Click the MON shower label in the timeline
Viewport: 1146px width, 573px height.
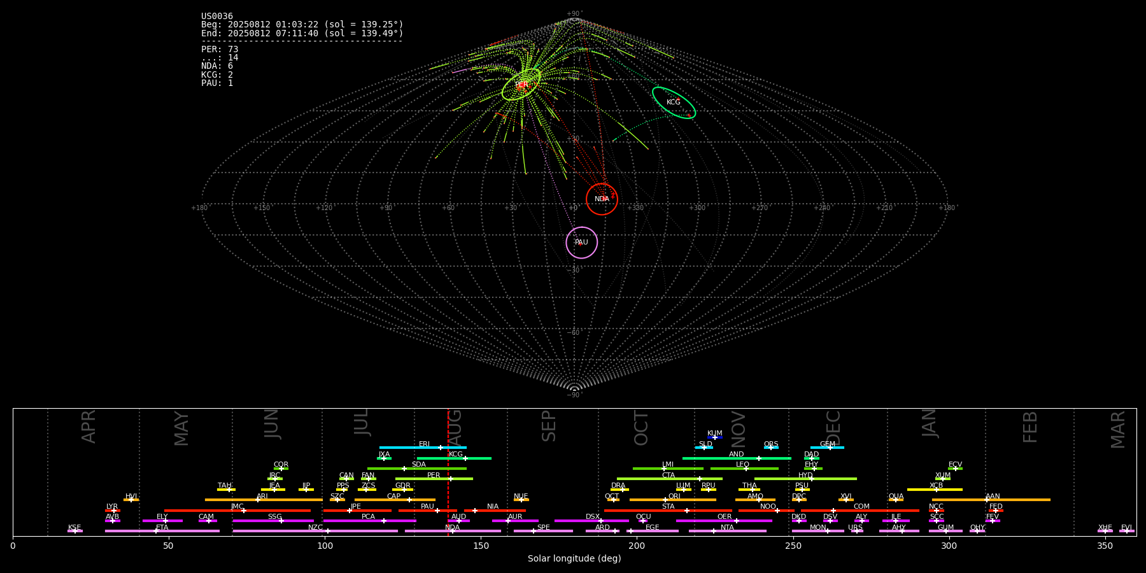click(817, 528)
